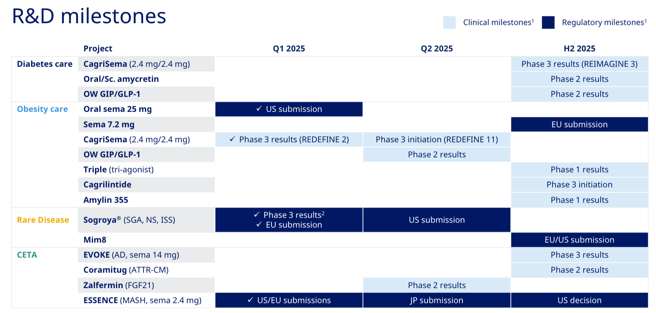This screenshot has height=313, width=656.
Task: Click the Mim8 EU/US submission cell
Action: (579, 240)
